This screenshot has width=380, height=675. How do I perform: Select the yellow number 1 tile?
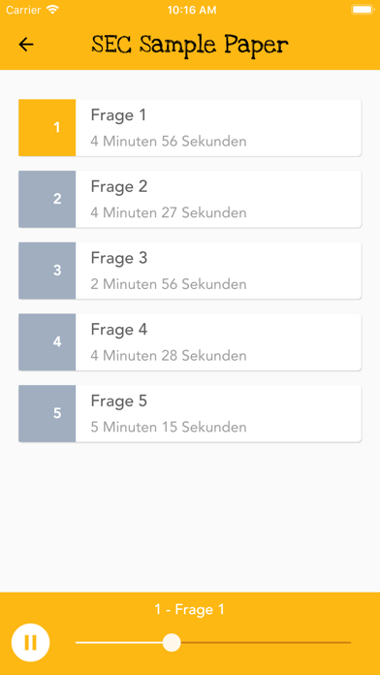(x=47, y=127)
